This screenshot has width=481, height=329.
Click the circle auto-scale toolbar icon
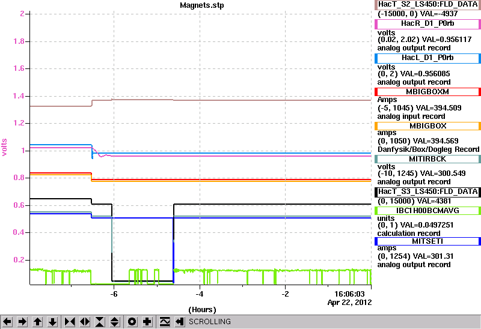tap(132, 322)
